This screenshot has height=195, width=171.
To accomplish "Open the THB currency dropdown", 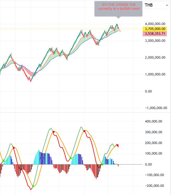I will click(156, 5).
